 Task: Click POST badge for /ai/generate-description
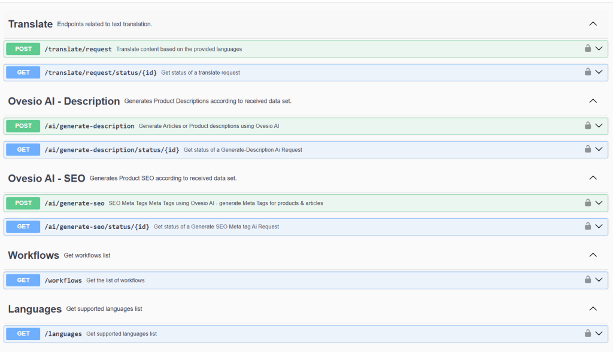23,126
